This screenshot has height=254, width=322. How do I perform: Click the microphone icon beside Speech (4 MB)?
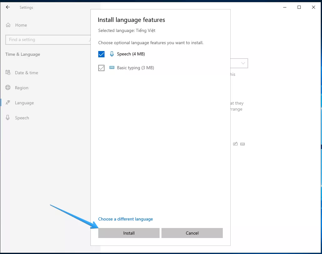point(112,54)
